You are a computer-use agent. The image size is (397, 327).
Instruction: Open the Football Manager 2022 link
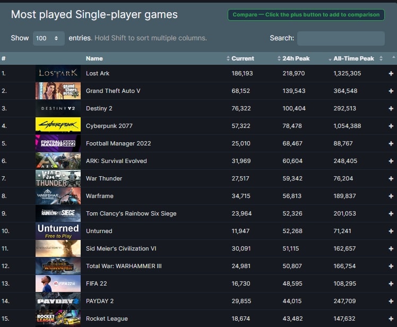point(118,143)
